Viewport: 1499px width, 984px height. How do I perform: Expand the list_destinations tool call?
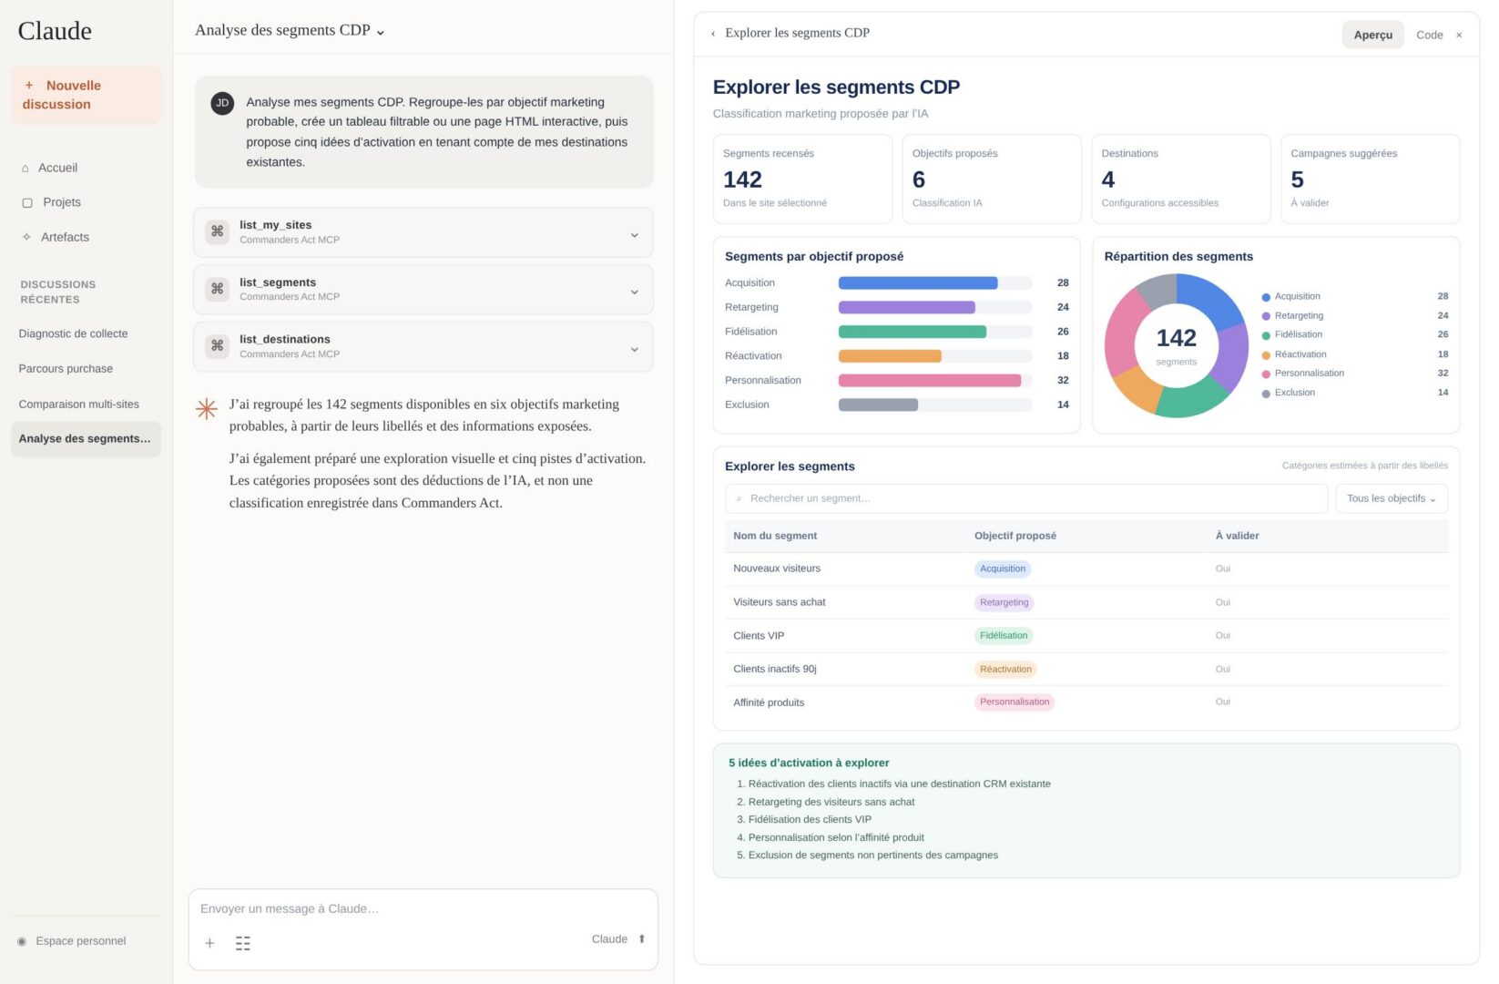click(635, 350)
